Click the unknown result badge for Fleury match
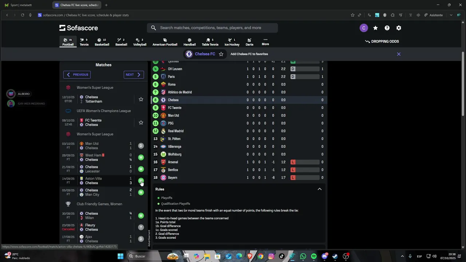466x262 pixels. (x=141, y=227)
